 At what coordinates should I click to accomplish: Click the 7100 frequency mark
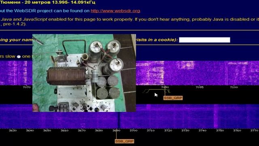[234, 87]
